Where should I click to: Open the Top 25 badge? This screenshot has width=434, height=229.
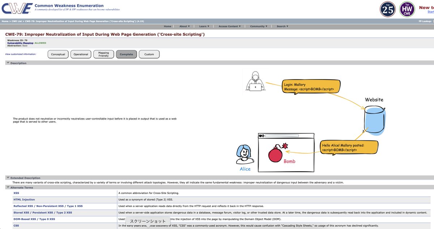(x=388, y=9)
